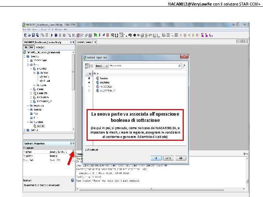Expand the Continua tree node
263x197 pixels.
coord(25,130)
